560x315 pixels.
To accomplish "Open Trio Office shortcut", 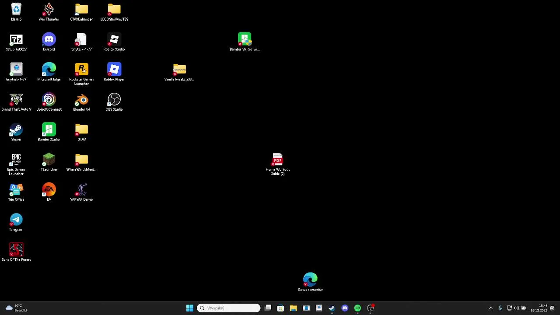I will 16,192.
